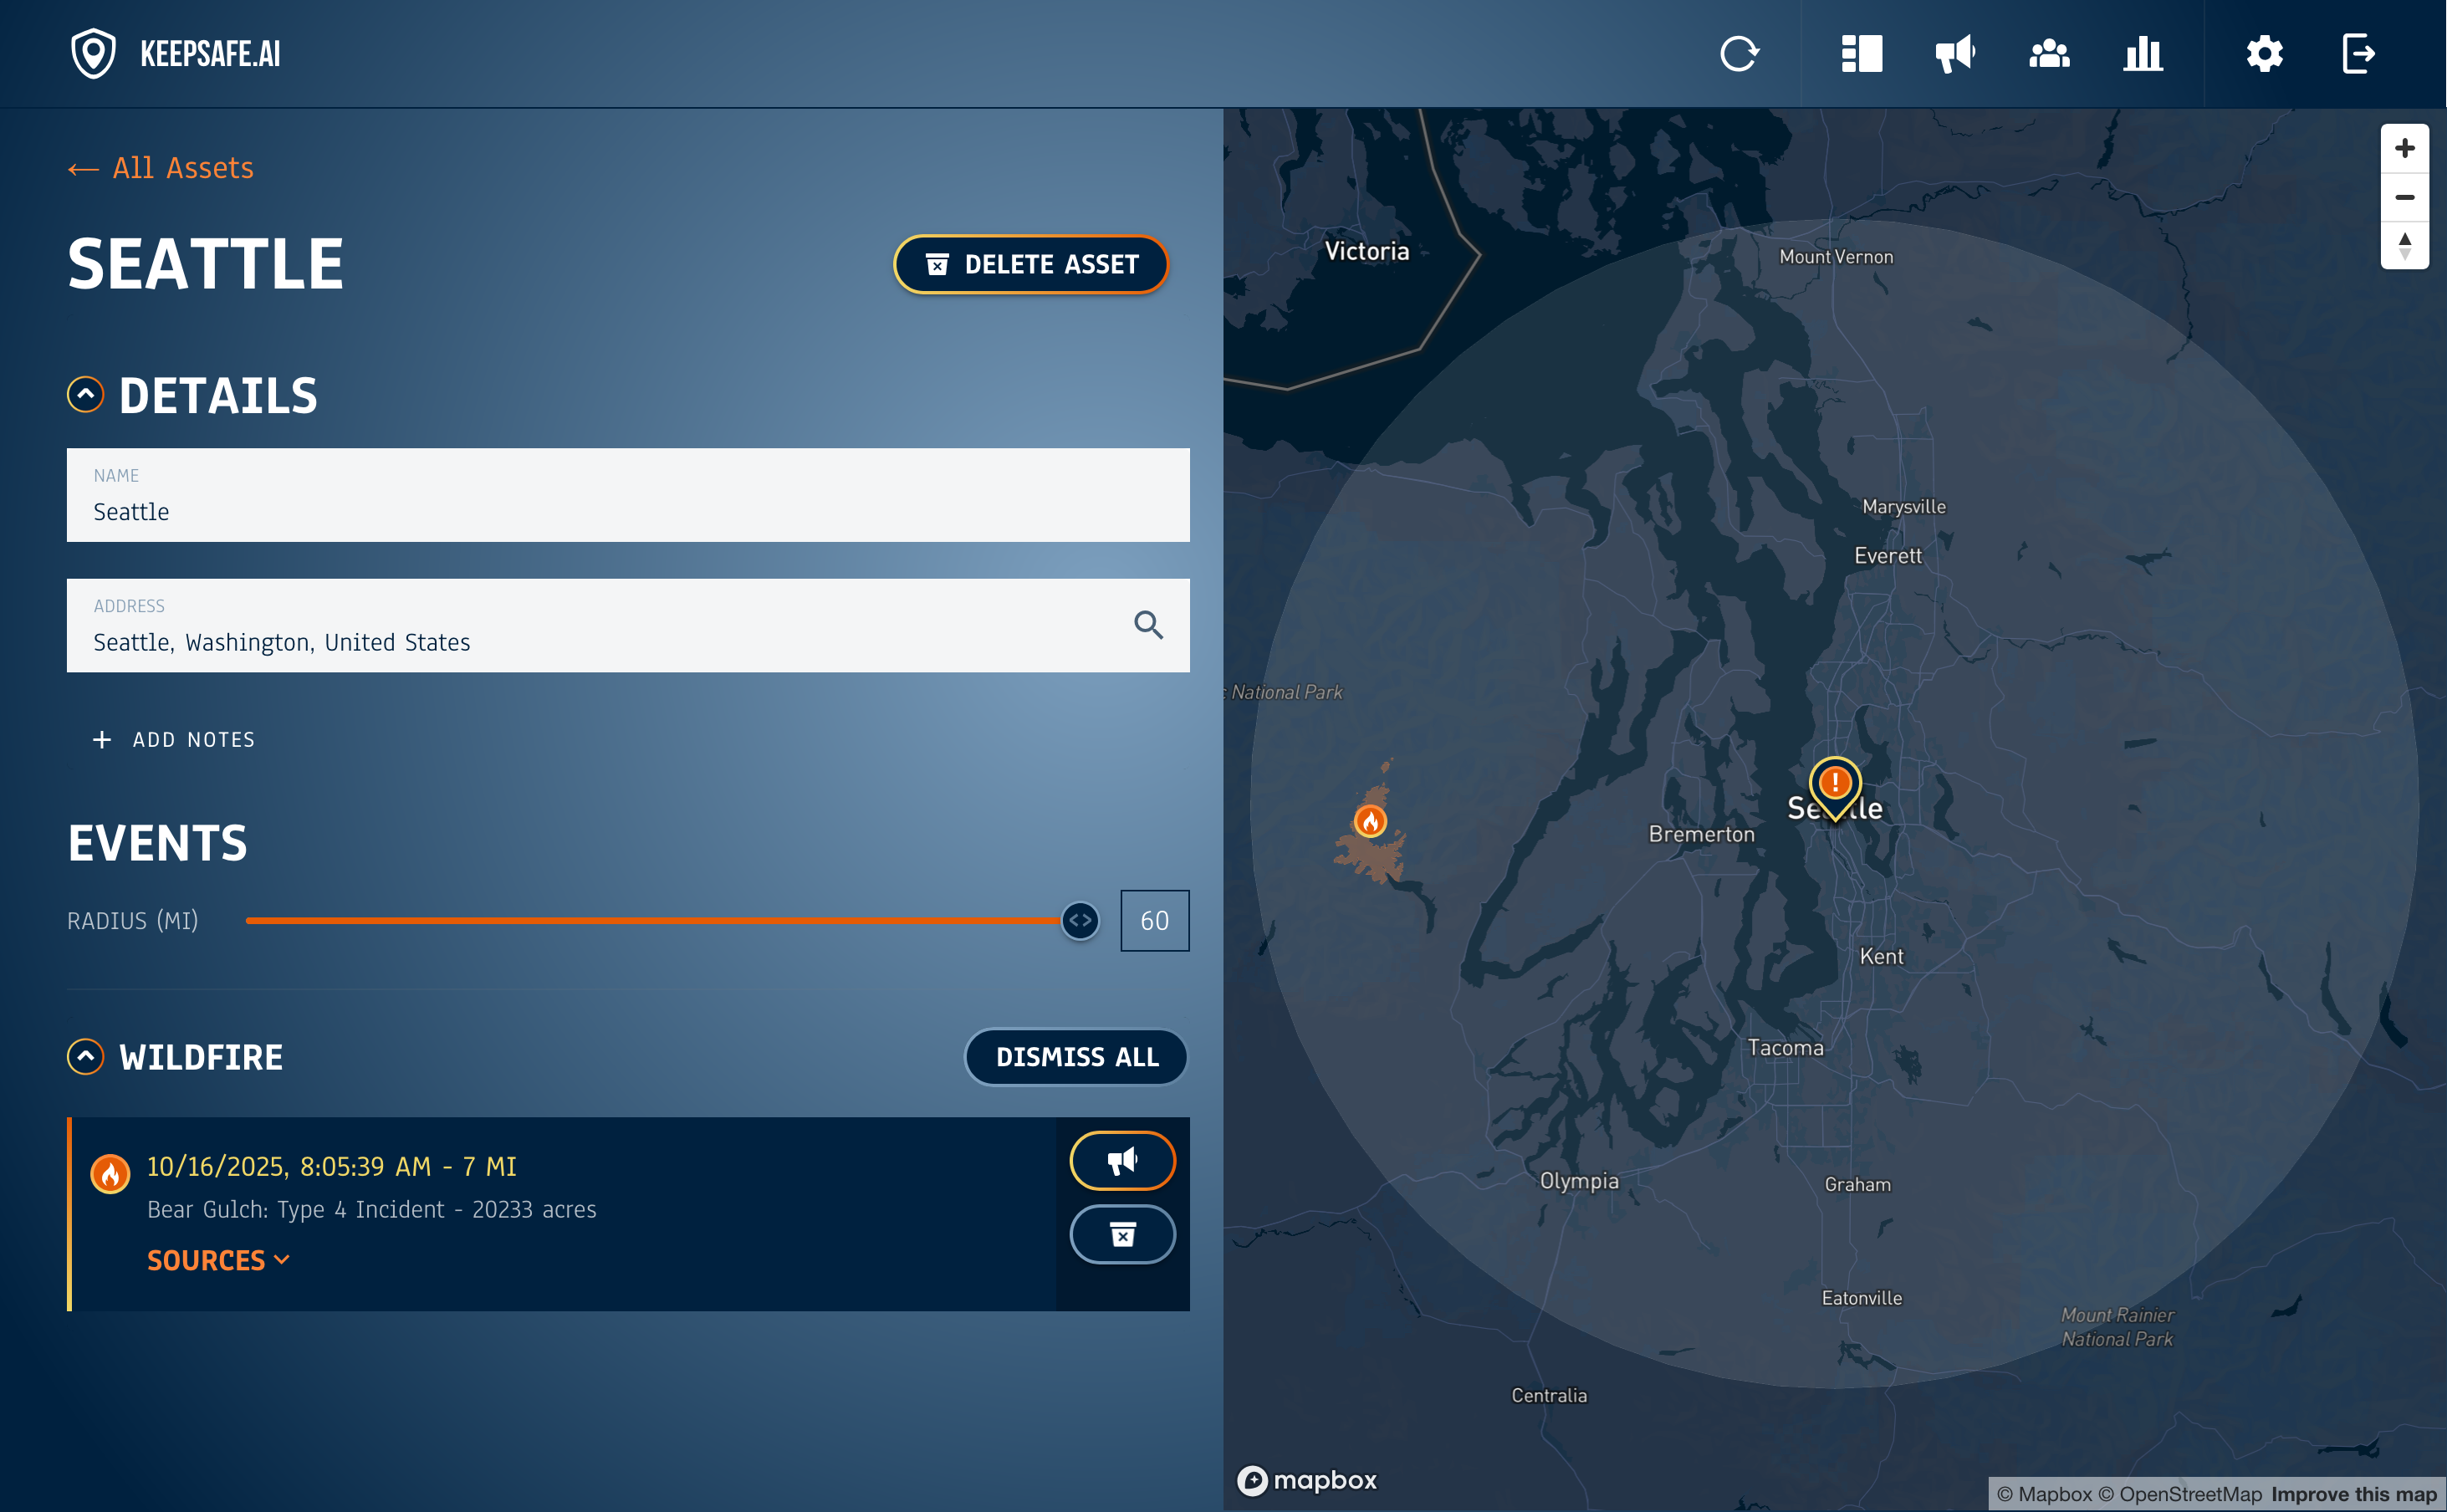Click the refresh icon in header

pyautogui.click(x=1738, y=54)
